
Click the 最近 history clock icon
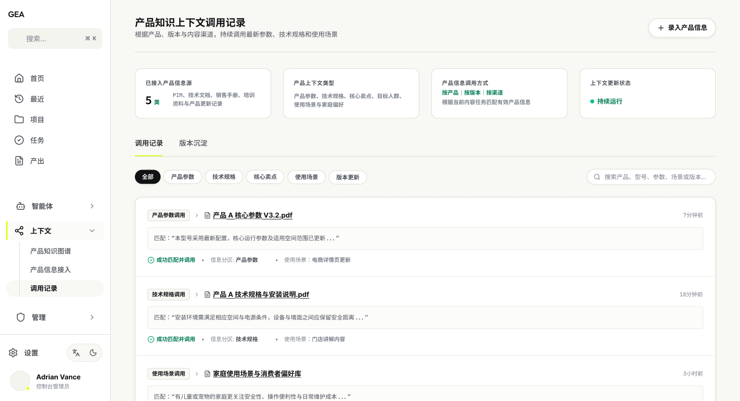(x=19, y=99)
